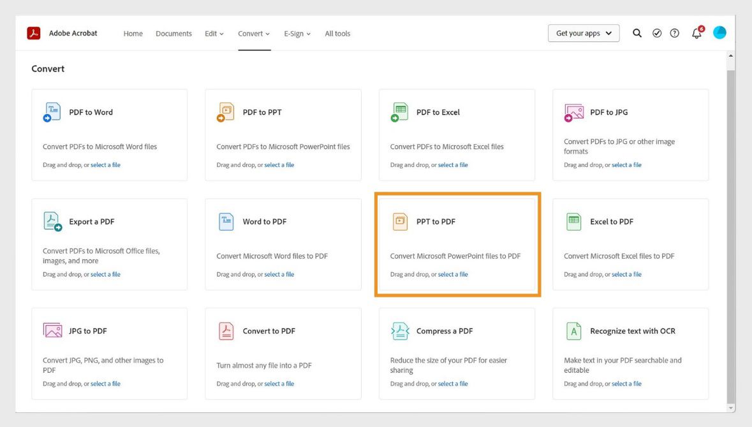Select the PDF to PPT converter icon
Image resolution: width=752 pixels, height=427 pixels.
[226, 111]
